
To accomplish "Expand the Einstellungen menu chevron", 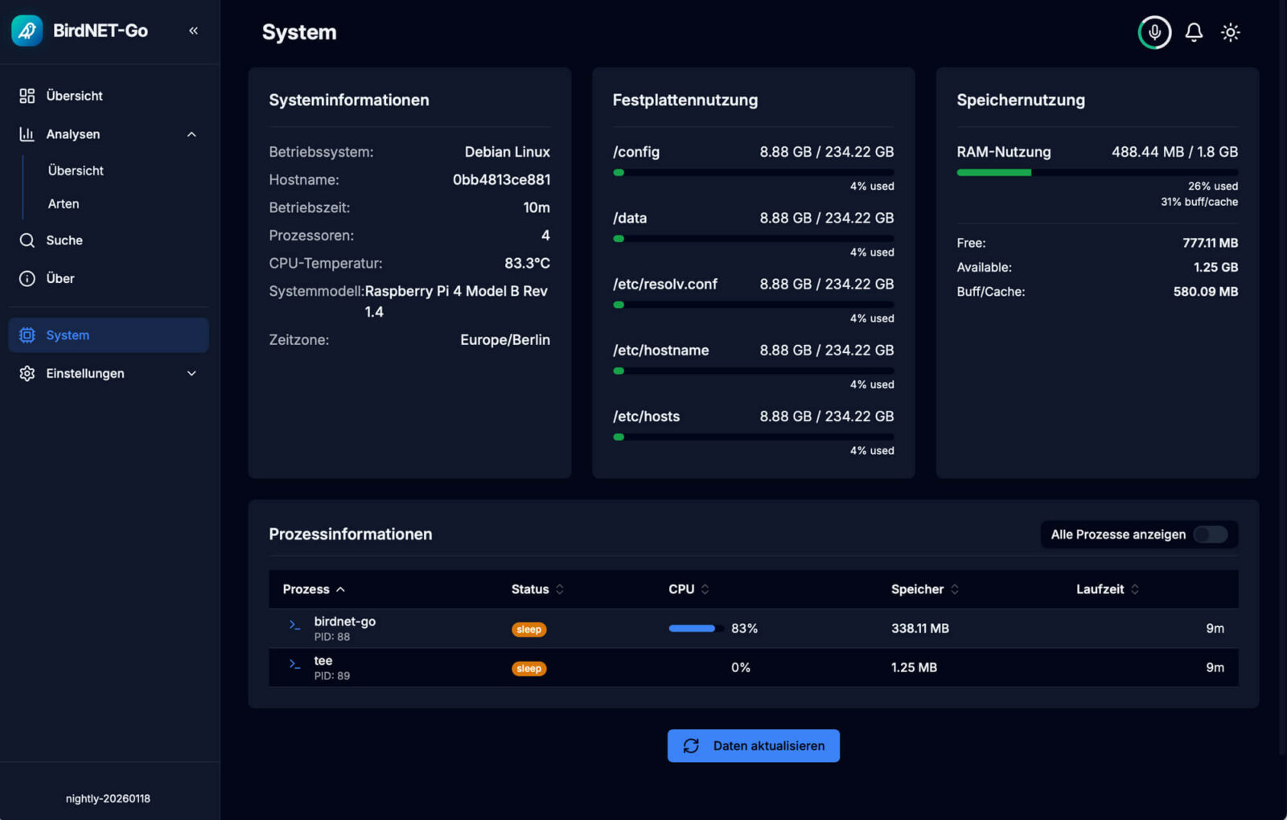I will point(191,373).
